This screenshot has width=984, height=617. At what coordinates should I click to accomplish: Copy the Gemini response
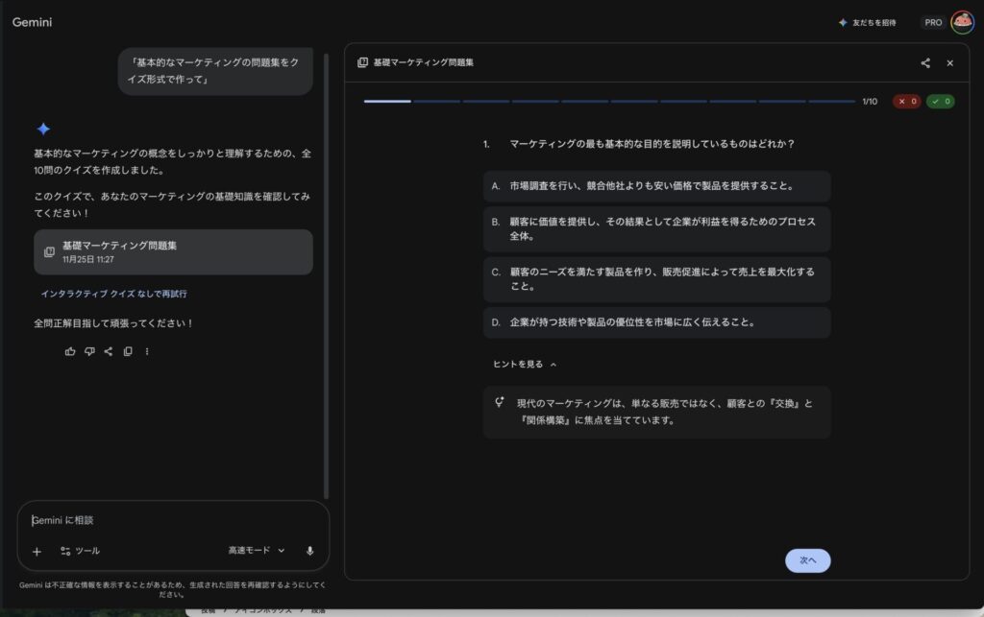click(128, 351)
